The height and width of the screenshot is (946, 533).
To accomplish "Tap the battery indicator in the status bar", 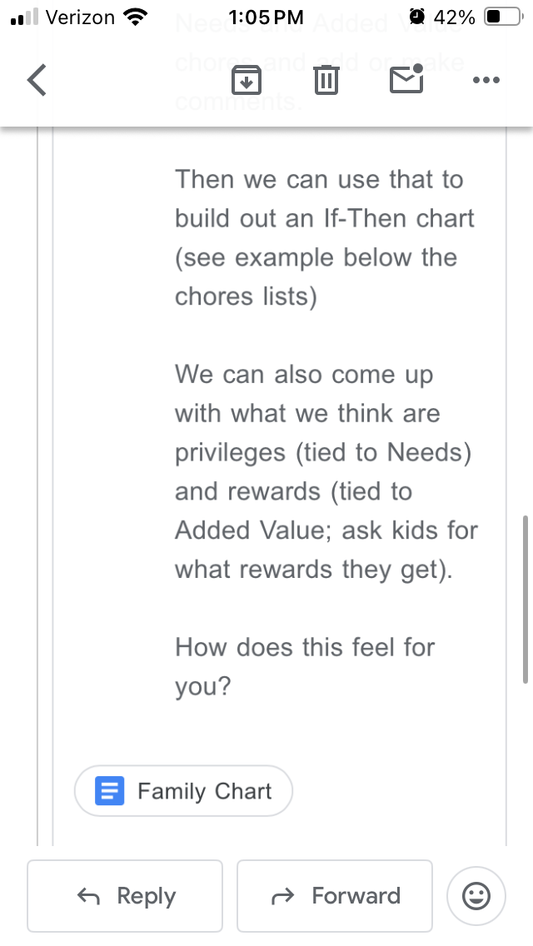I will pos(503,17).
